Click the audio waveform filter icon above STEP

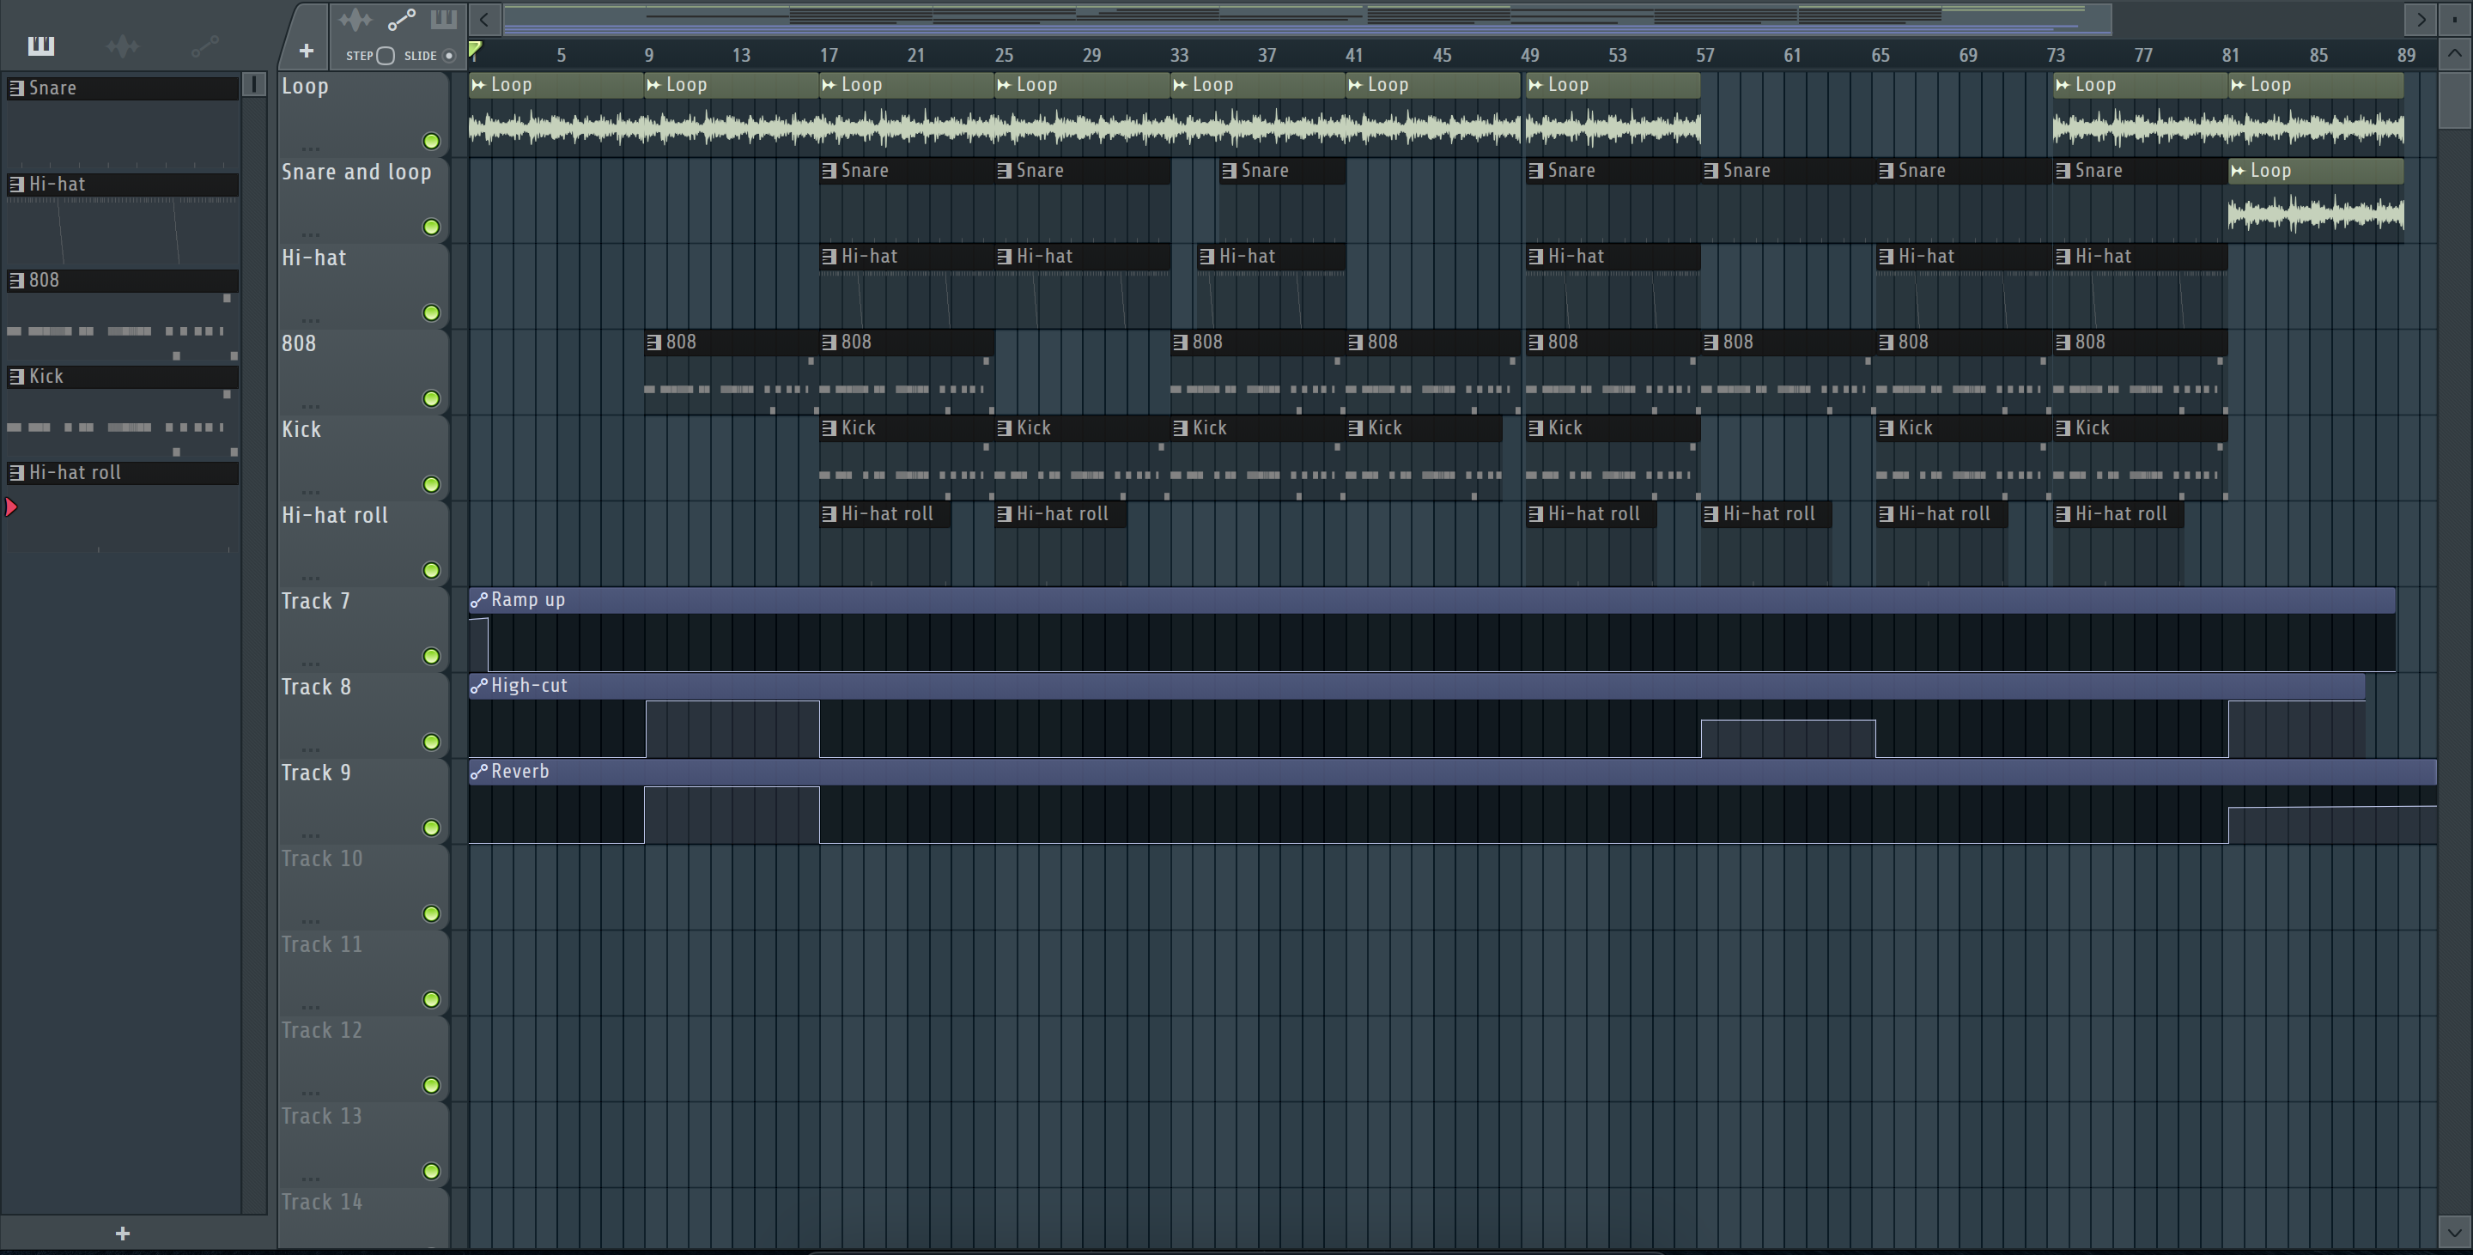tap(355, 19)
